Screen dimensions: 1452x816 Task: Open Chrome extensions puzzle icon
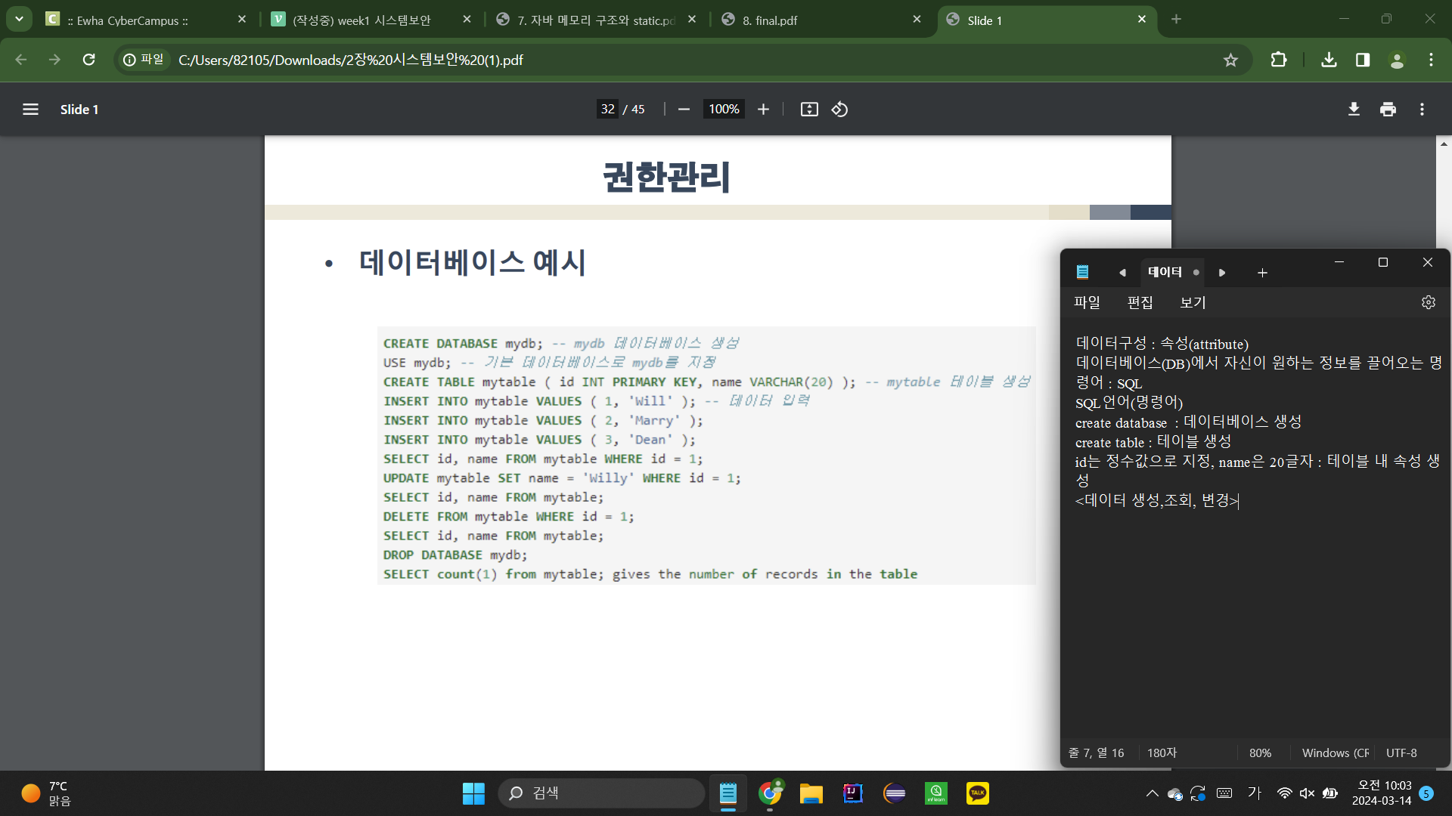tap(1279, 60)
